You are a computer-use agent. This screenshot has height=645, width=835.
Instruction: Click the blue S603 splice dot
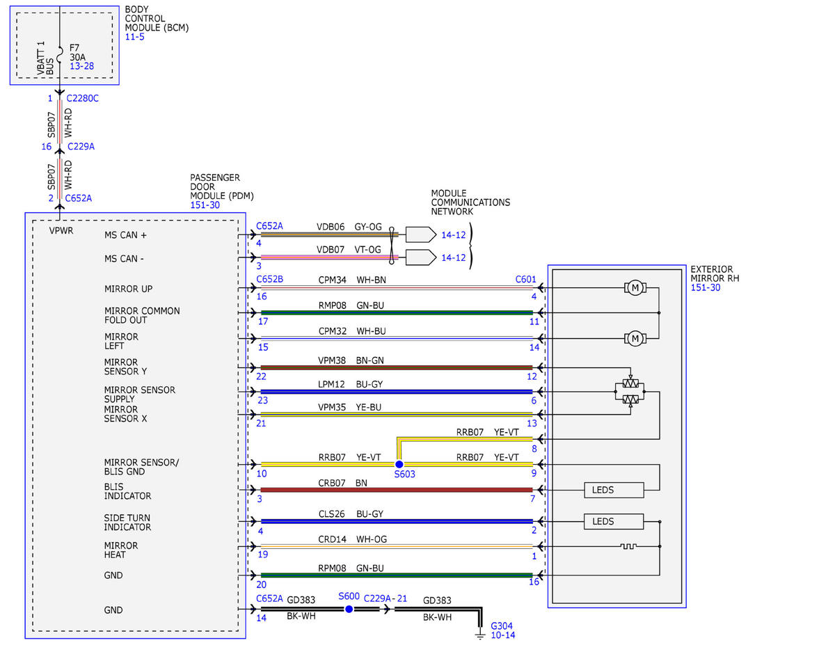click(399, 464)
